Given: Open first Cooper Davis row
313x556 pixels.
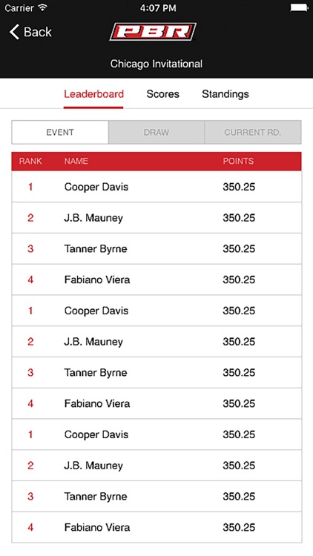Looking at the screenshot, I should [156, 187].
